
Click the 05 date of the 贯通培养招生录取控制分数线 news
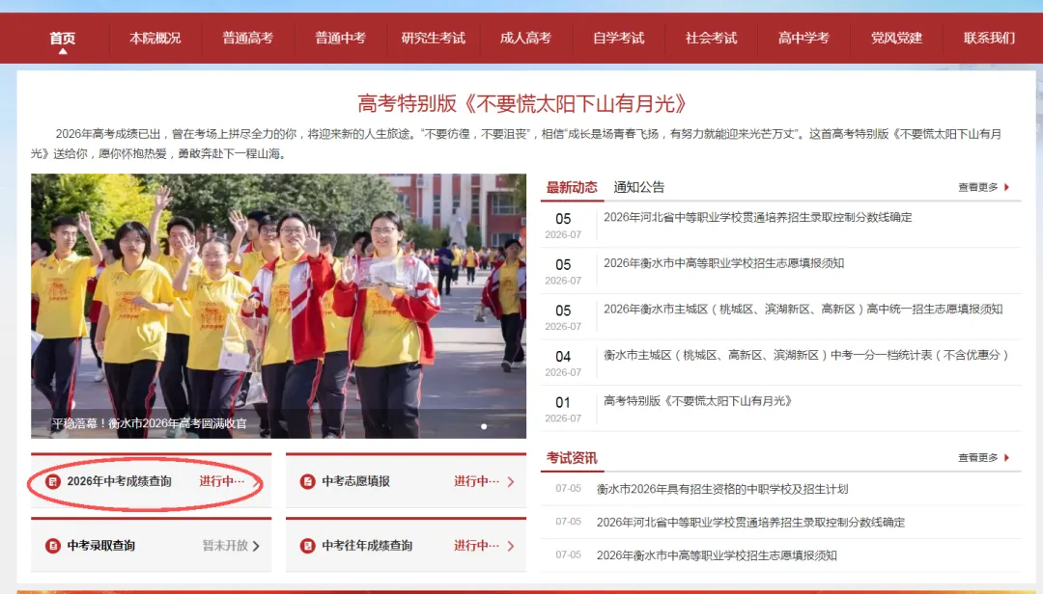(563, 219)
